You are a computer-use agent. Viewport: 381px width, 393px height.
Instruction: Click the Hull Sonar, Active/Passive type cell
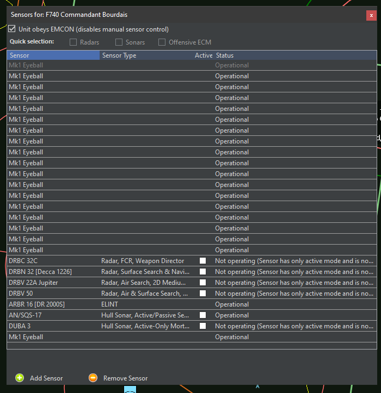coord(145,315)
